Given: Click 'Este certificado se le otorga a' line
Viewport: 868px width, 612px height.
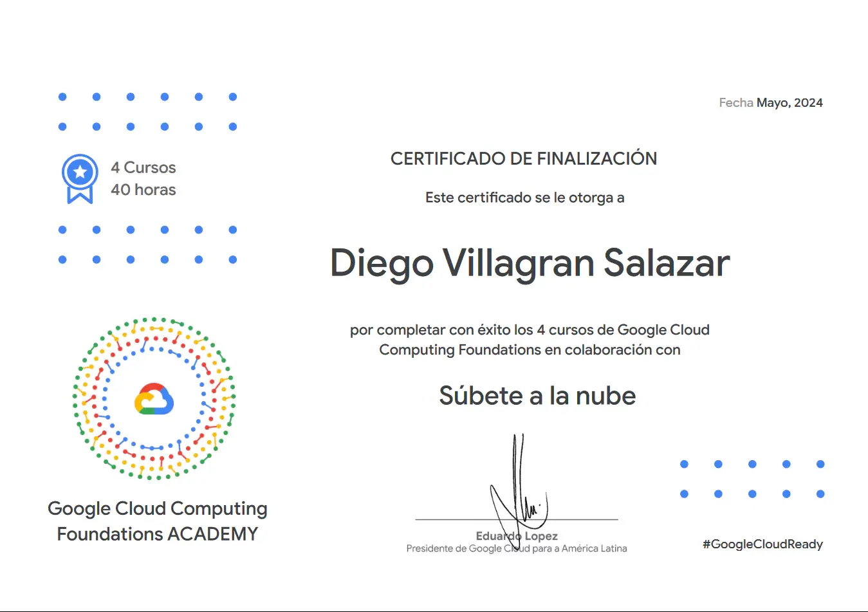Looking at the screenshot, I should coord(524,198).
